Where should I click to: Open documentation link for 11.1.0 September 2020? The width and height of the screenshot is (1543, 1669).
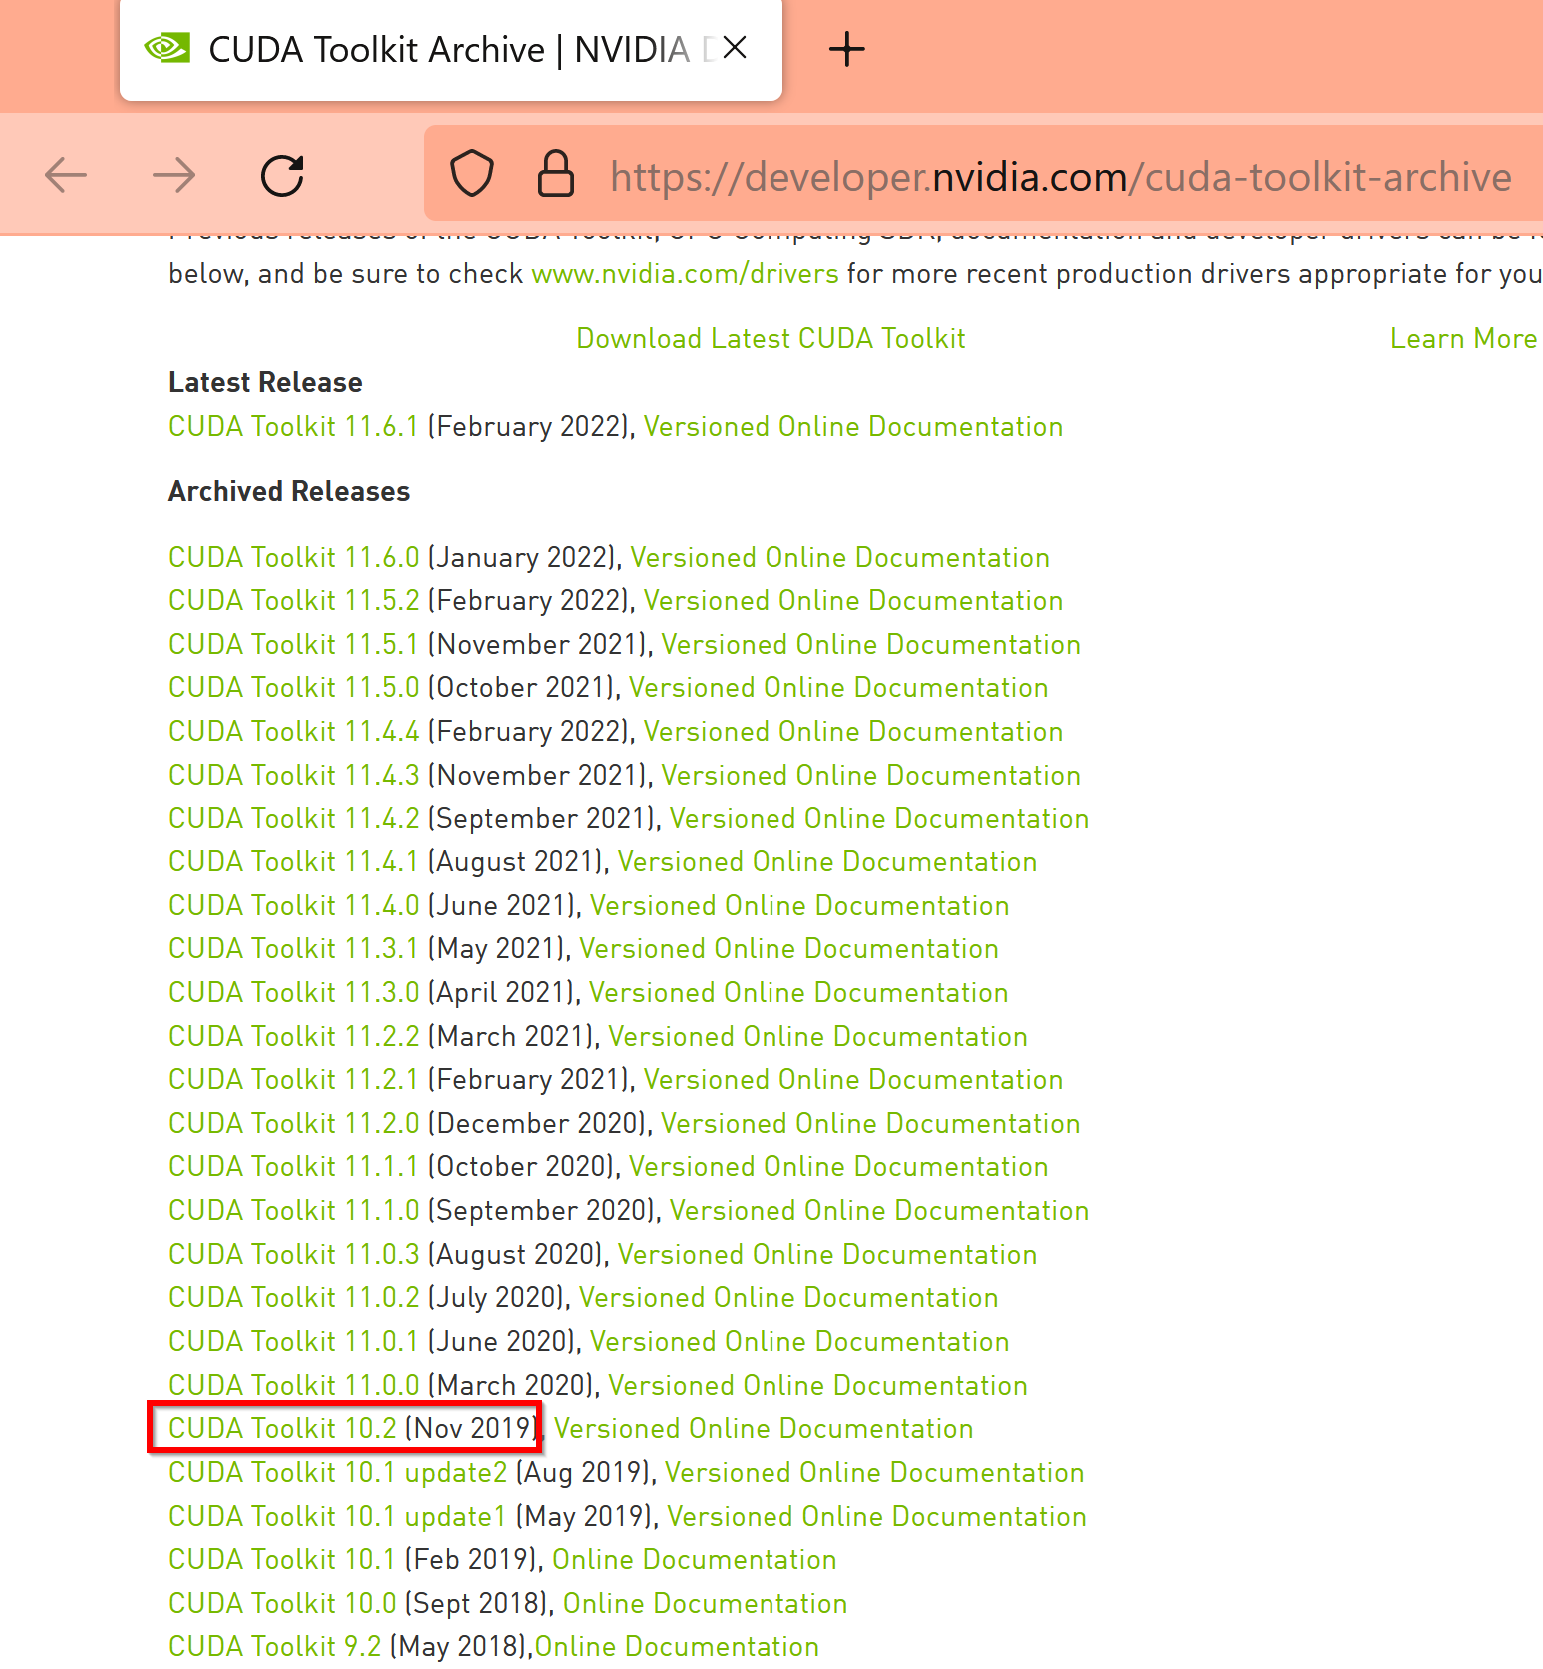tap(879, 1211)
